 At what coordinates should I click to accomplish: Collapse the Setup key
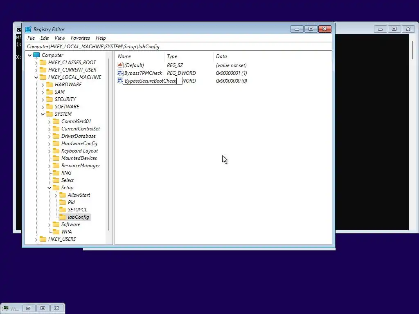coord(50,188)
